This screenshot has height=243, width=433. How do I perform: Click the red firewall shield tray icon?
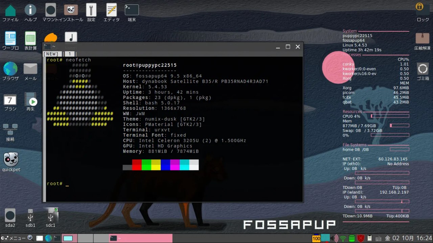coord(361,238)
